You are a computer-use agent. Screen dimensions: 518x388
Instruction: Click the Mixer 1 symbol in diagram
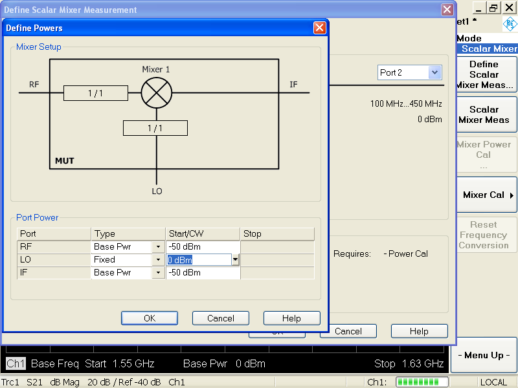coord(156,92)
